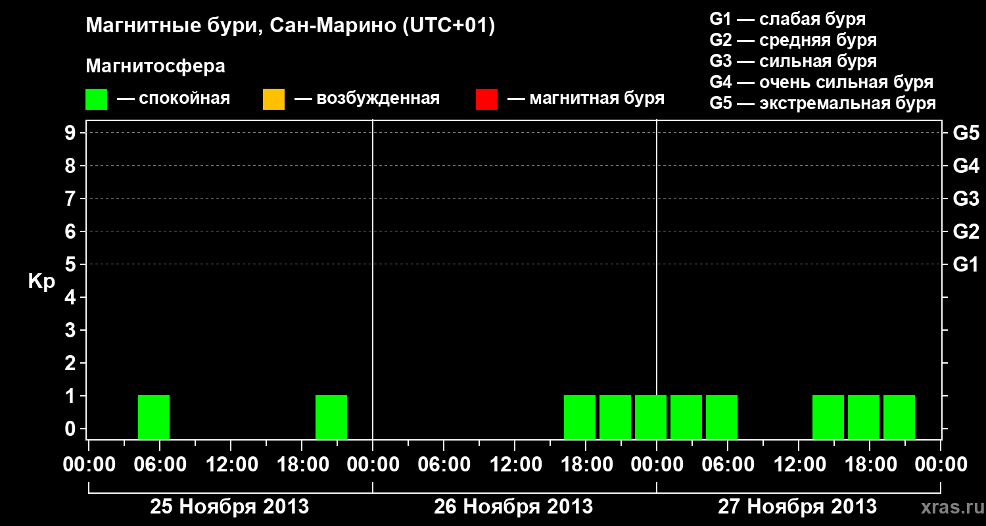The width and height of the screenshot is (986, 526).
Task: Click the 16–19h green bar on 26 Ноября
Action: click(x=580, y=417)
